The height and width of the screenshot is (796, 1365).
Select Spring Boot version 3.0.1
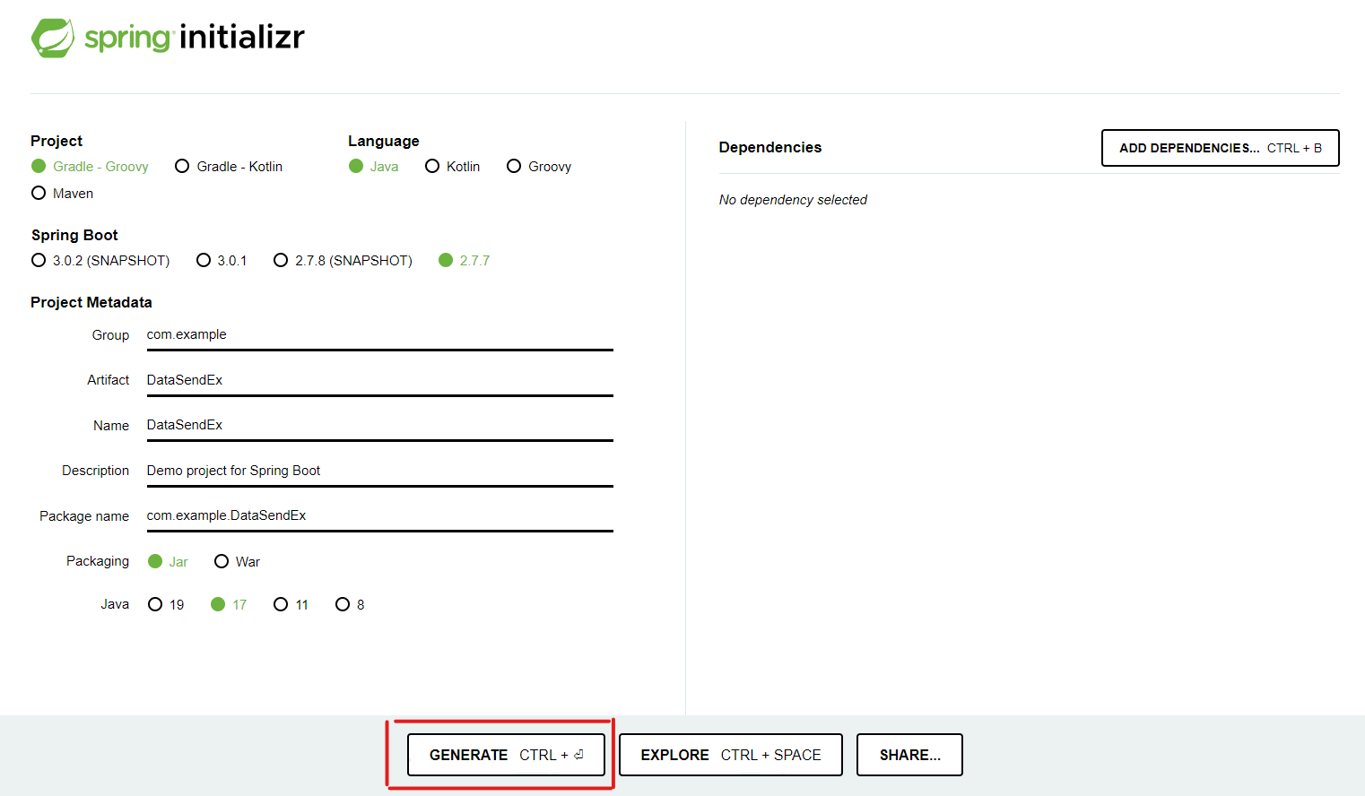[222, 261]
